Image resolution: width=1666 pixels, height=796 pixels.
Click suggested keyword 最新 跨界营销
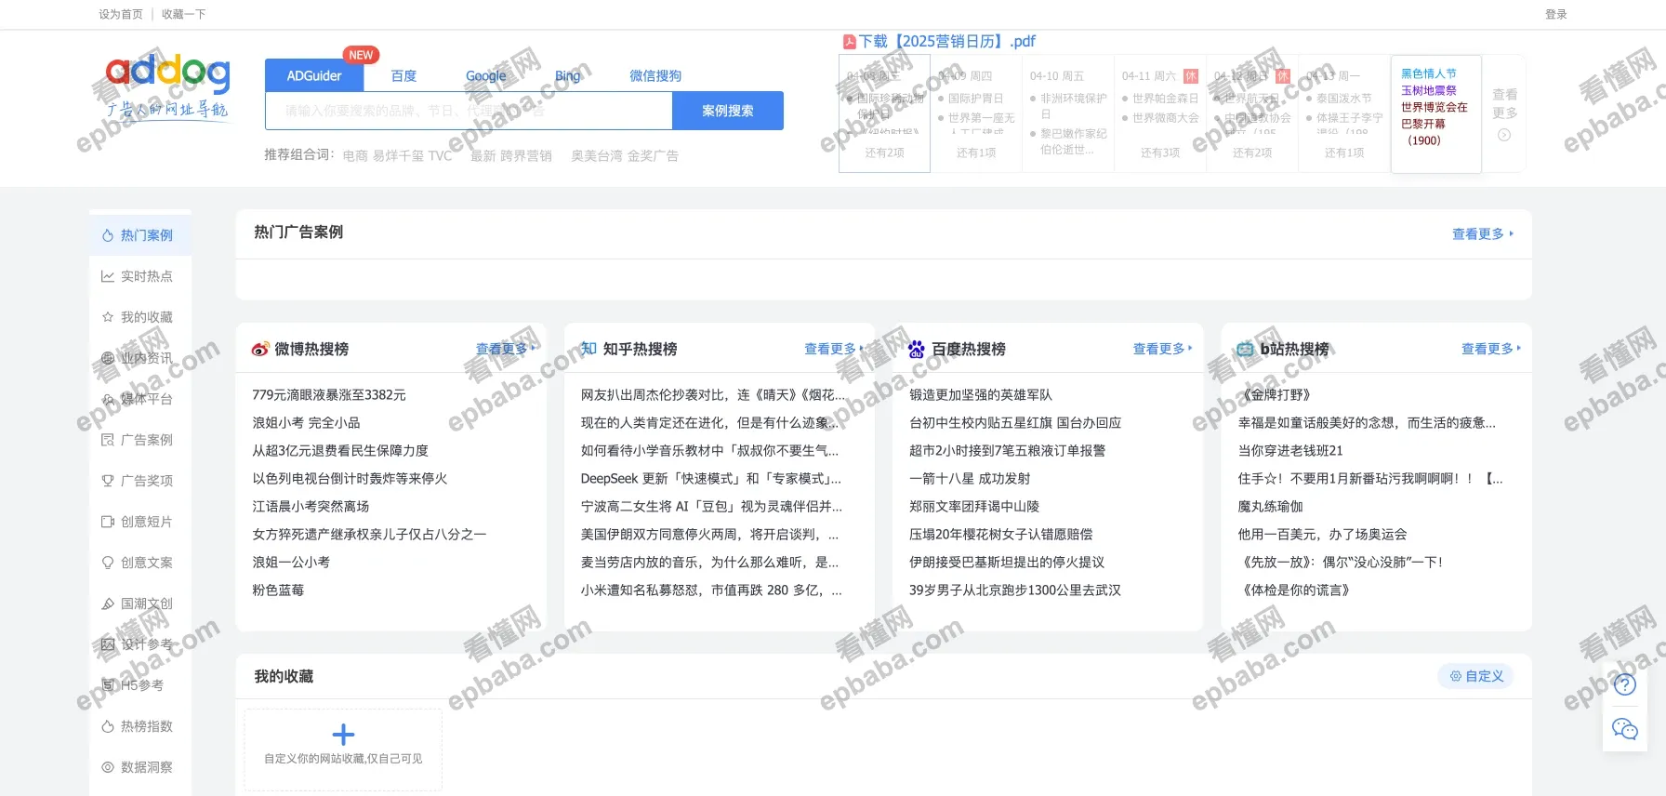click(511, 155)
